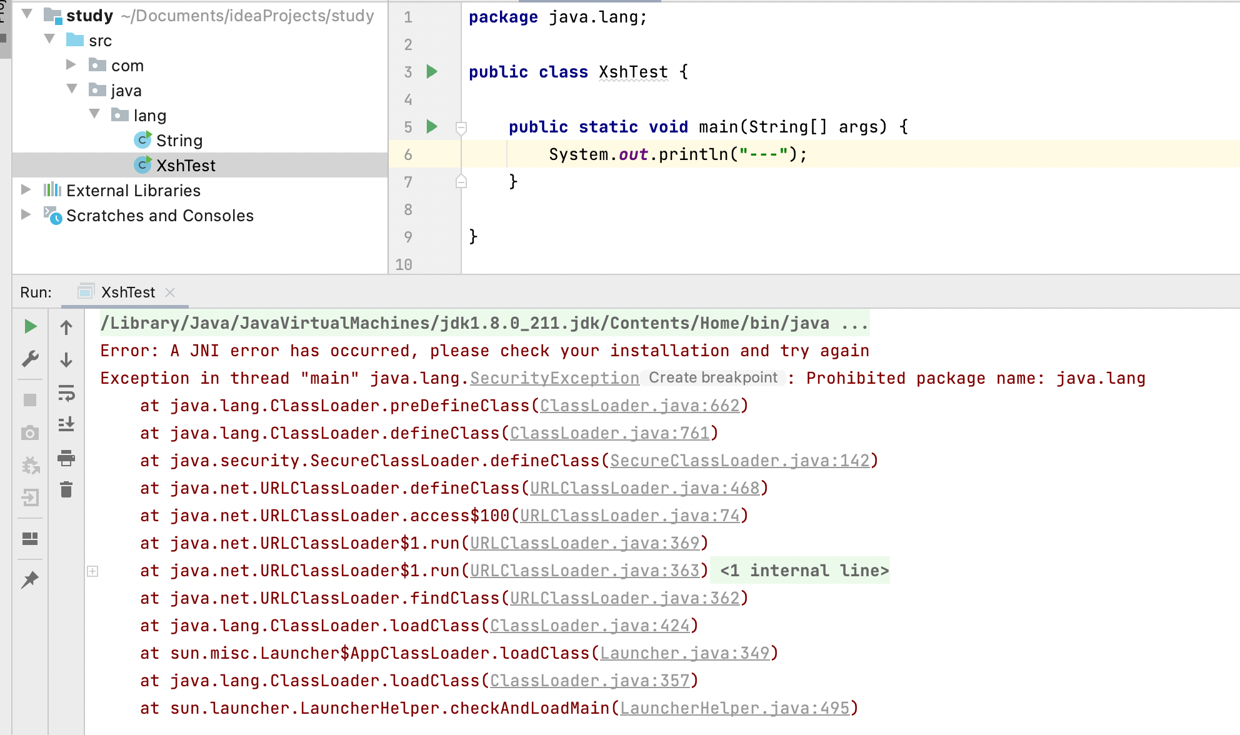Click the Create breakpoint button
Screen dimensions: 1240x735
(712, 377)
